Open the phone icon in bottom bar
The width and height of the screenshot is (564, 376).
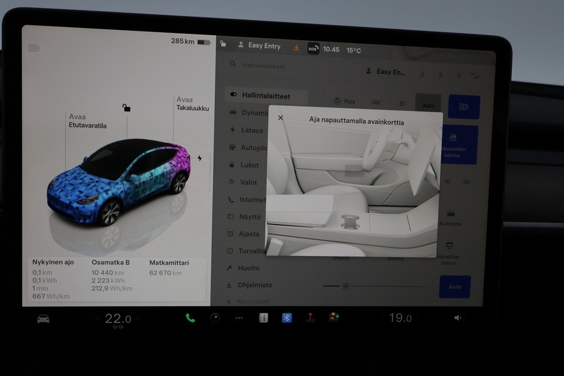(x=189, y=318)
